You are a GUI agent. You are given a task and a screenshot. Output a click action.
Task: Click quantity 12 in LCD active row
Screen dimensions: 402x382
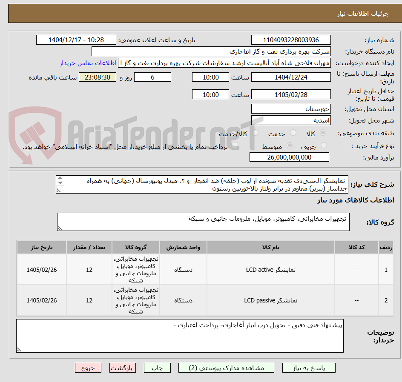point(89,270)
